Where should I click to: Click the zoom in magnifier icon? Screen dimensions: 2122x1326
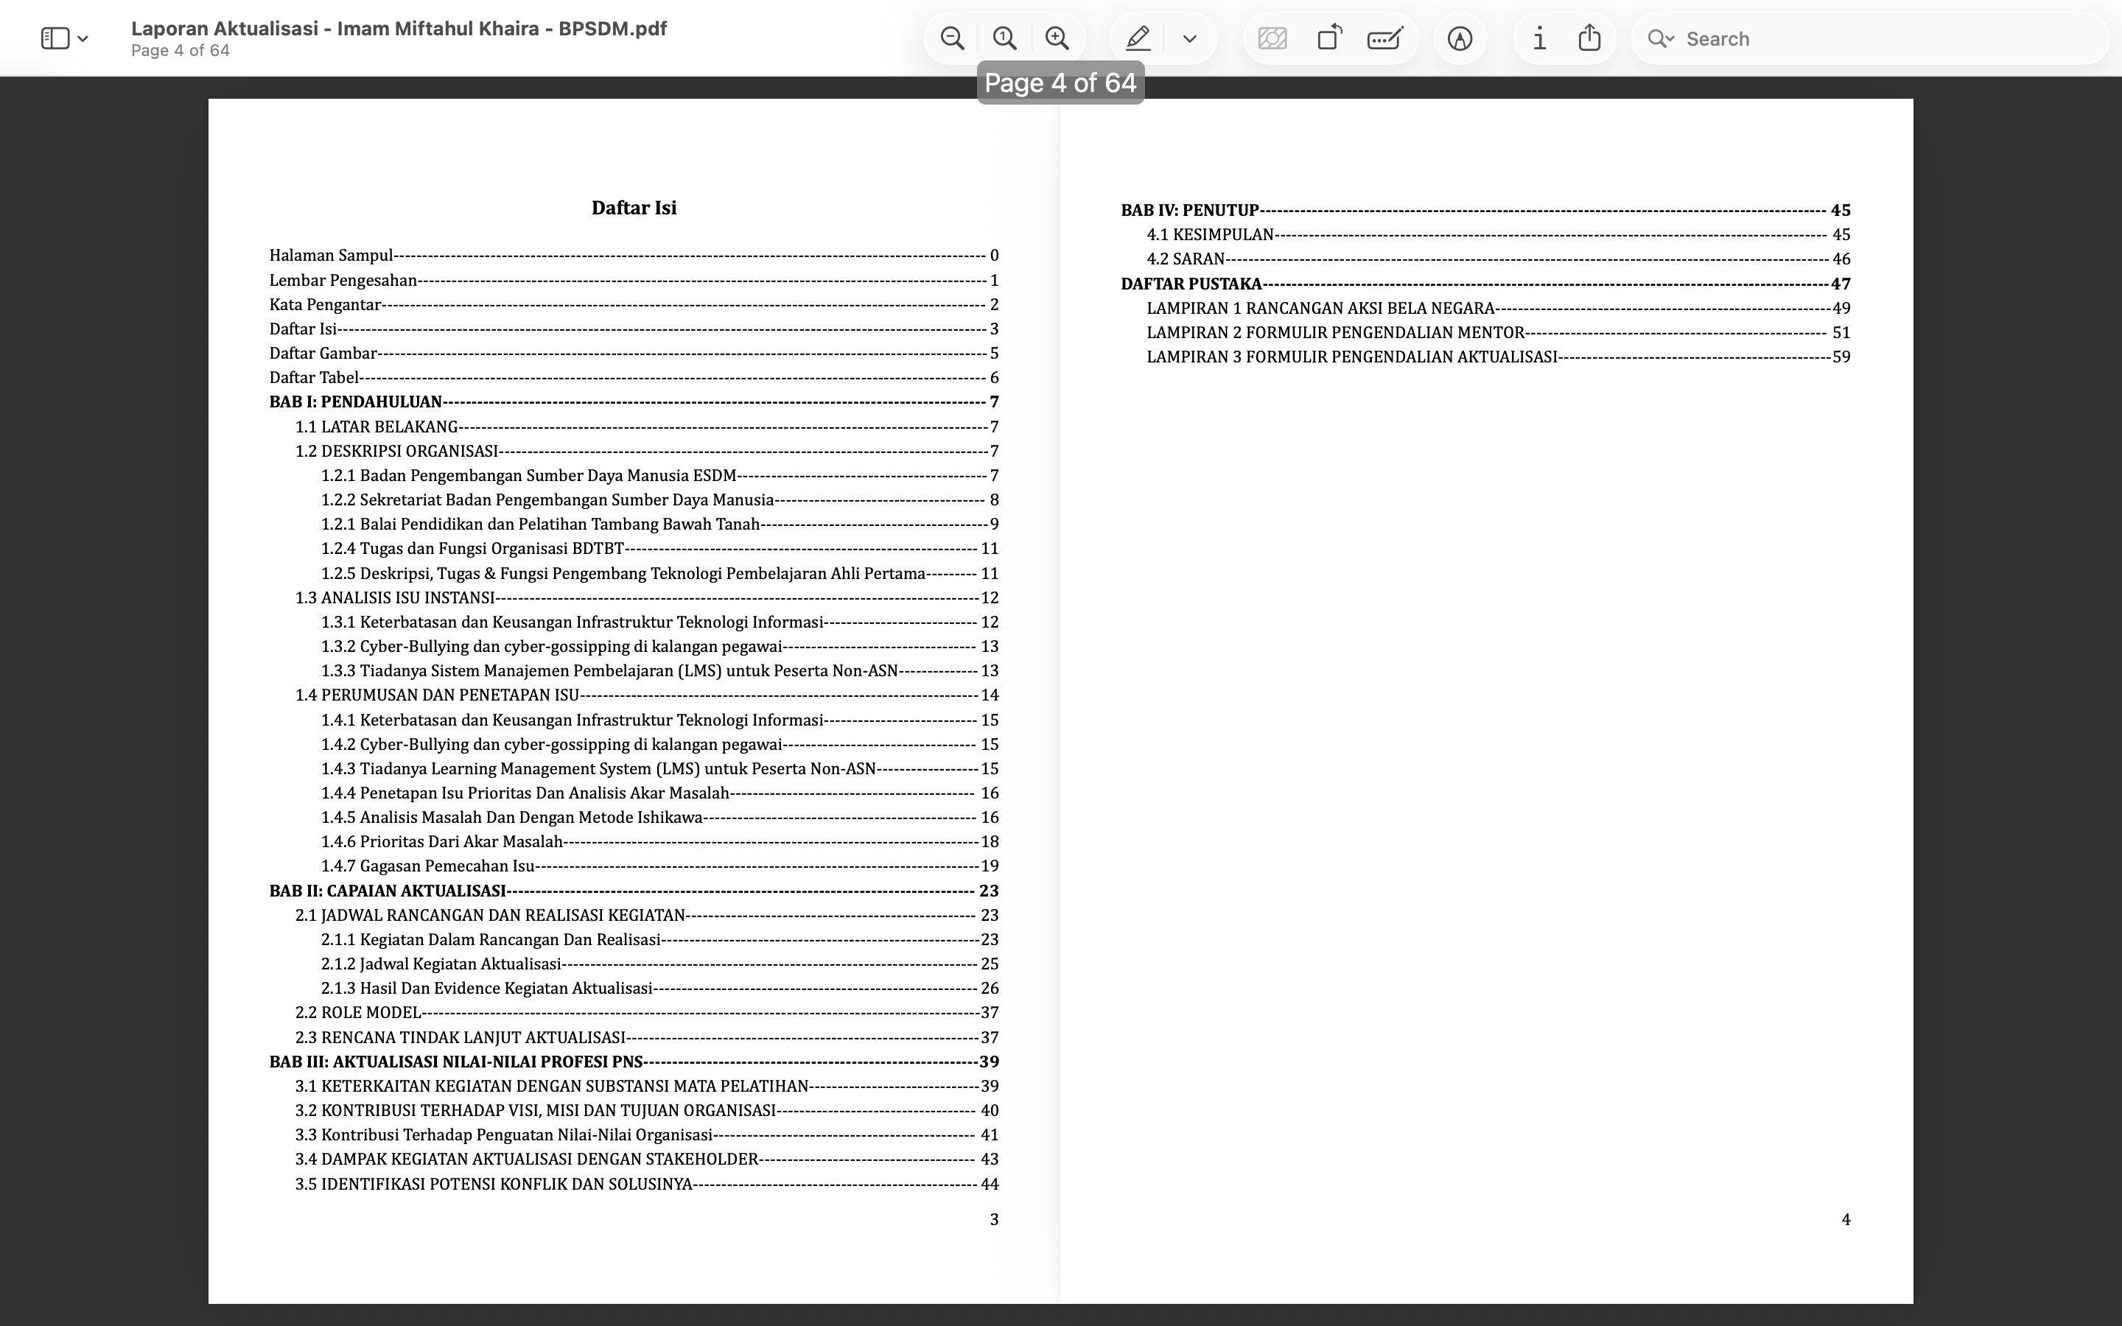pos(1057,38)
